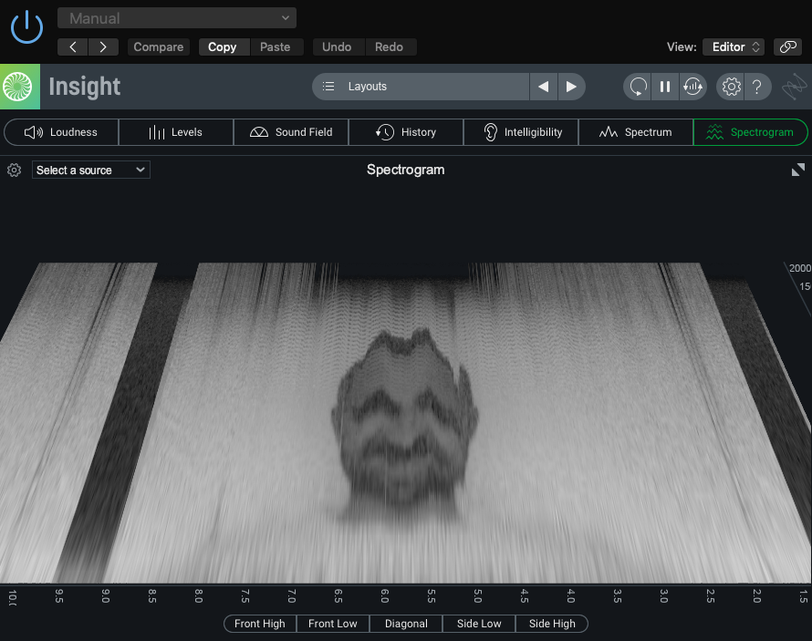
Task: Toggle the Compare button
Action: [x=159, y=47]
